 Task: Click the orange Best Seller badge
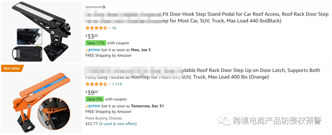[11, 68]
